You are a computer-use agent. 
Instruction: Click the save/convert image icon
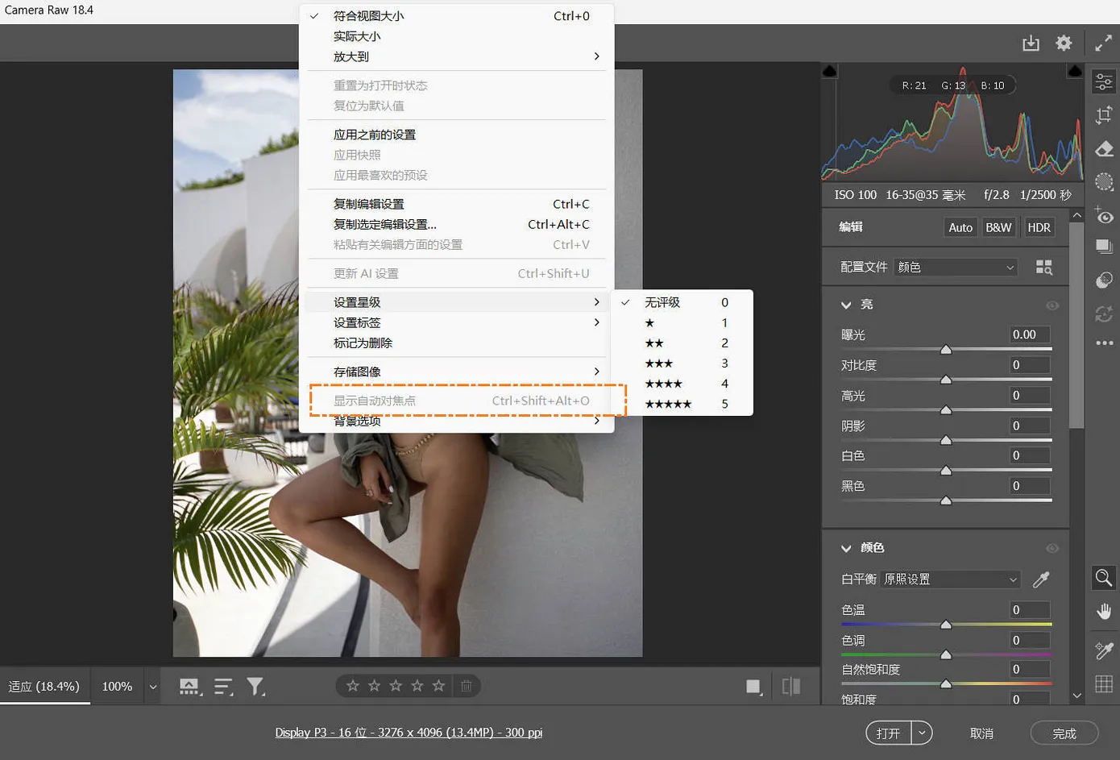(x=1031, y=44)
